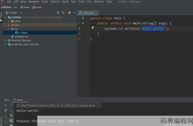Click "Process finished with exit code 0" text
The height and width of the screenshot is (126, 193).
pyautogui.click(x=47, y=121)
